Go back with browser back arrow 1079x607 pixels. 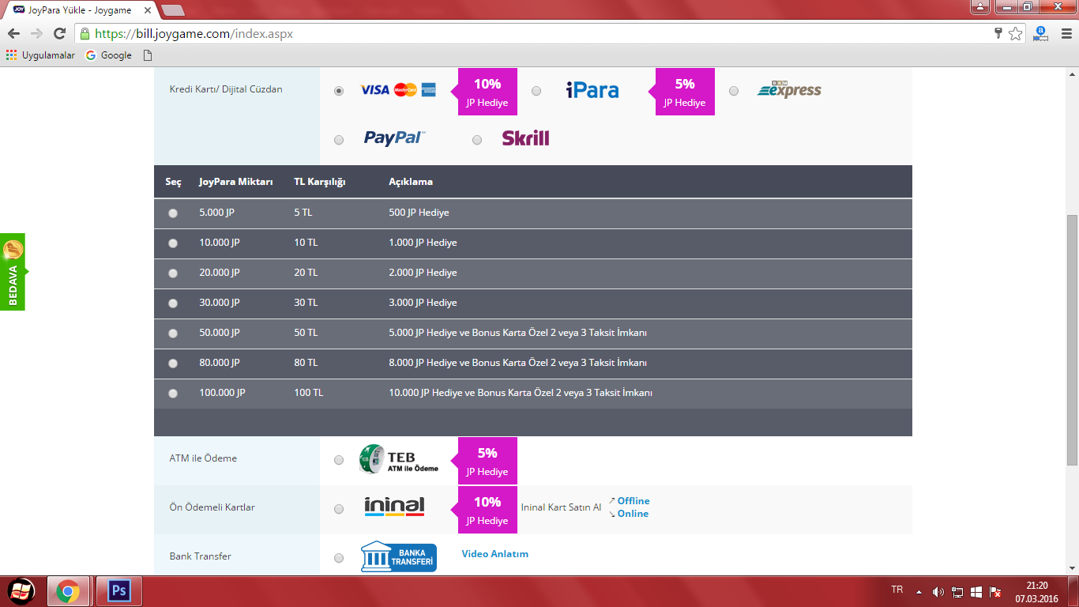(x=13, y=33)
